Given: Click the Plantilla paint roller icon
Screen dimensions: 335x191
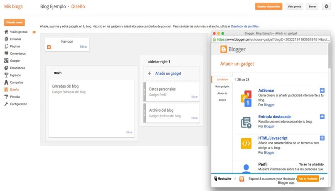Looking at the screenshot, I should (6, 97).
